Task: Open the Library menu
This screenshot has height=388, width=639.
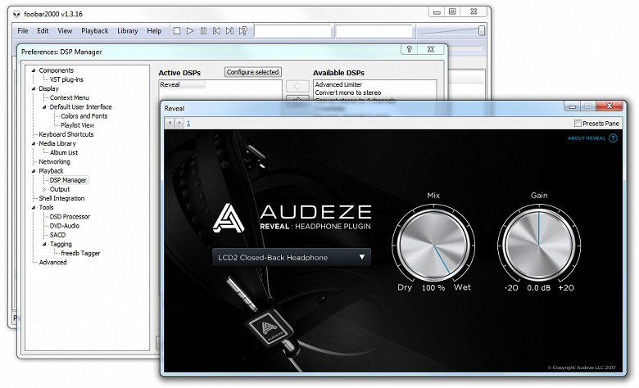Action: click(128, 31)
